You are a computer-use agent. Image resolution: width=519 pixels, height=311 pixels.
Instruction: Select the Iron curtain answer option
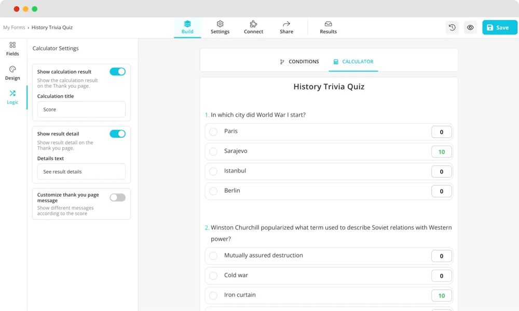tap(213, 295)
